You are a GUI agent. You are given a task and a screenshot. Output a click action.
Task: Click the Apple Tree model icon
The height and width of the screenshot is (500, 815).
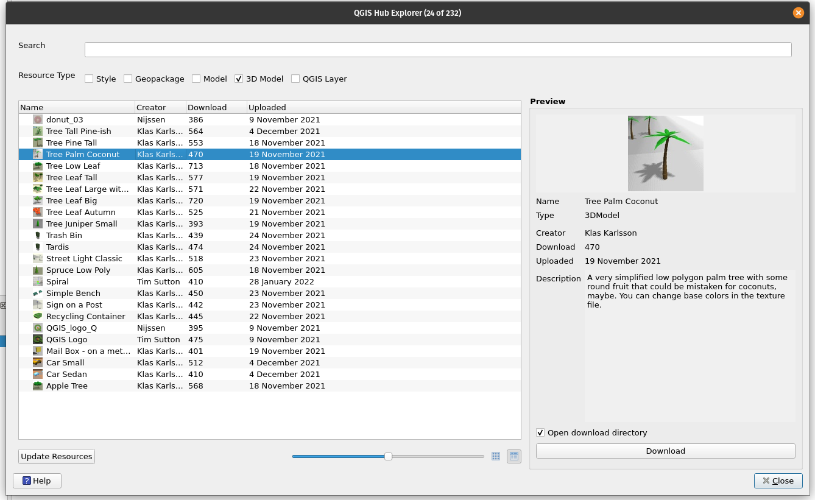(38, 386)
